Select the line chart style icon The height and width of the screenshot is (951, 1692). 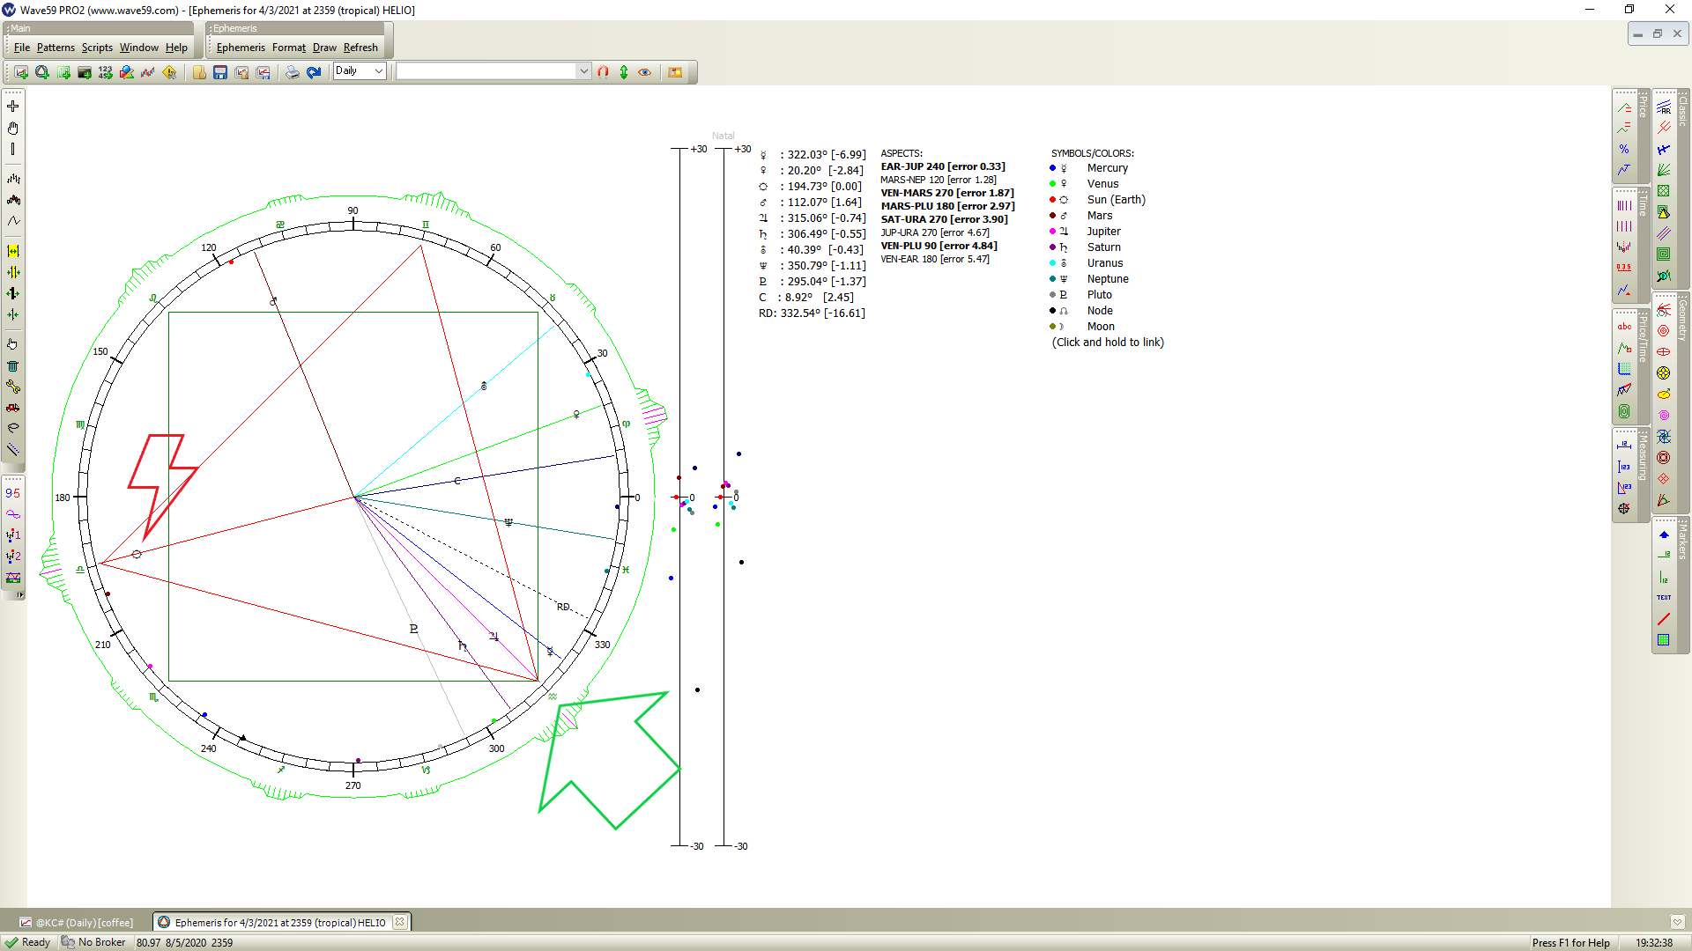pos(13,221)
